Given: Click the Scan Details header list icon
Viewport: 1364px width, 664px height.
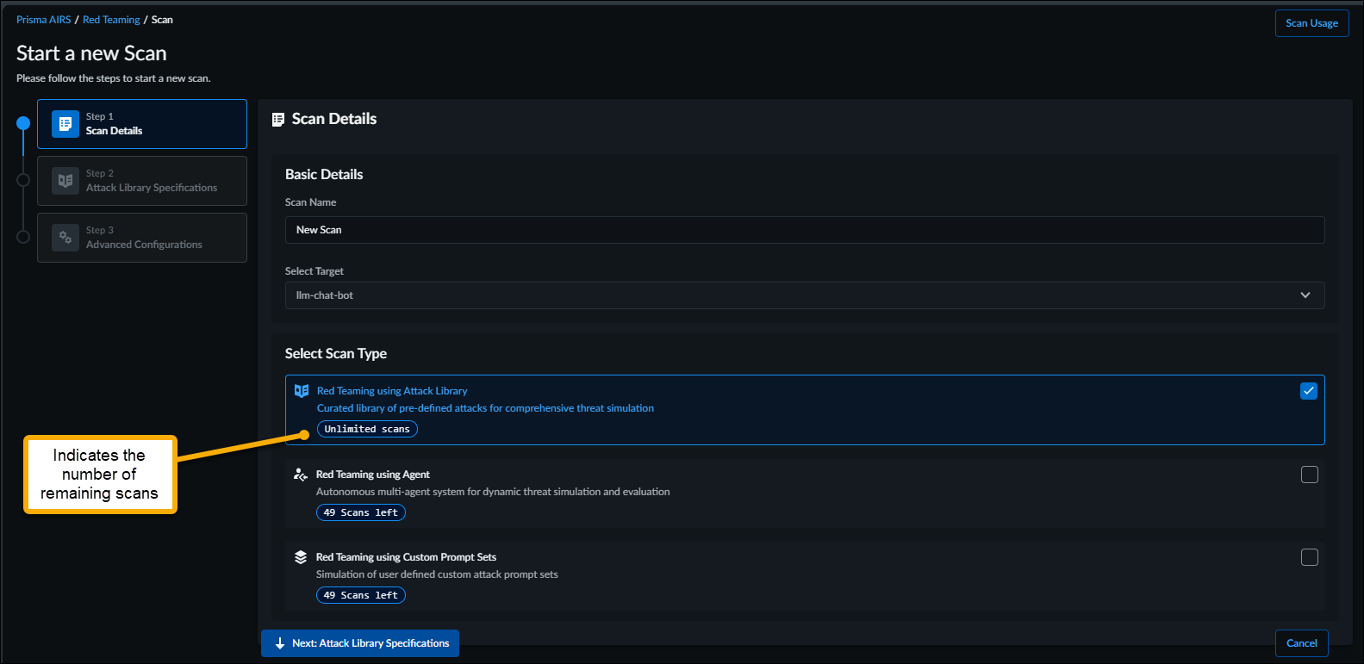Looking at the screenshot, I should [278, 120].
